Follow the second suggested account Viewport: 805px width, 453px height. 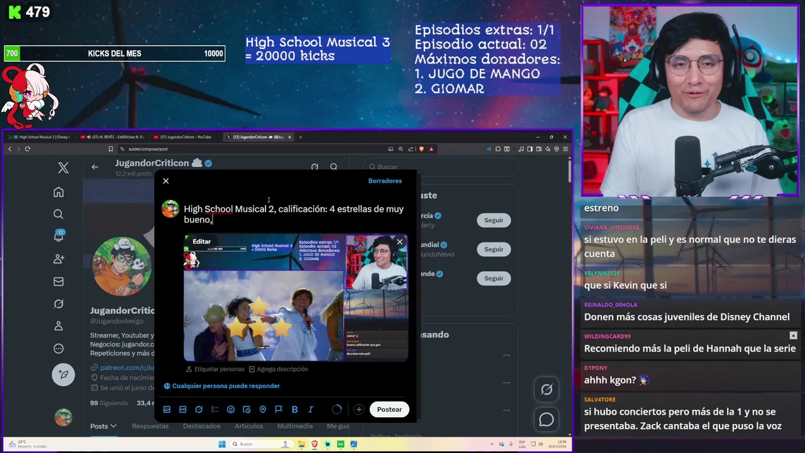[x=494, y=249]
